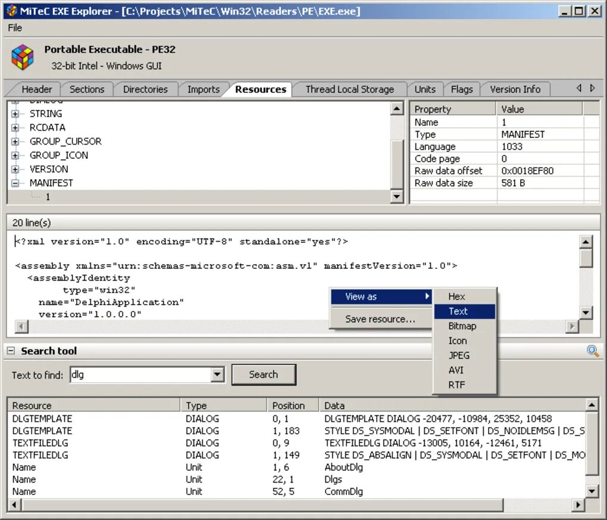
Task: Click the Position column header
Action: (x=293, y=406)
